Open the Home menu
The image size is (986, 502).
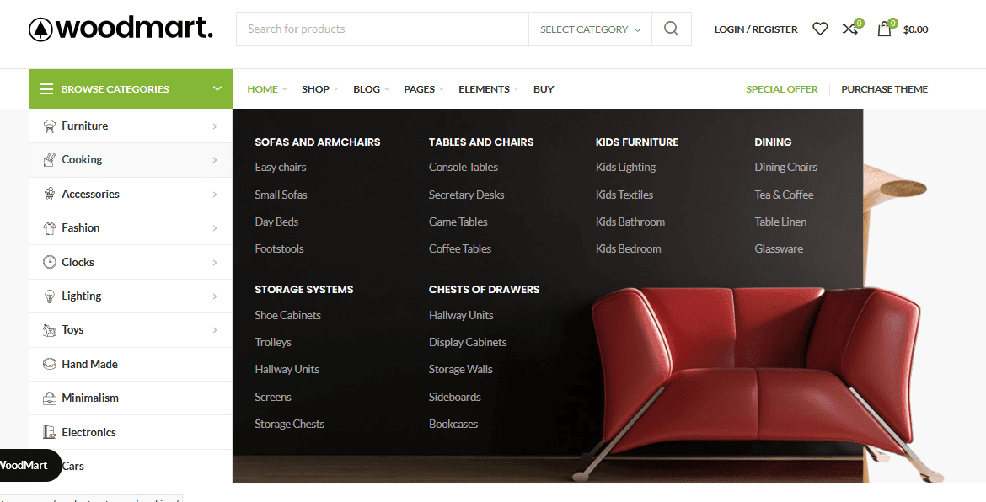click(266, 89)
